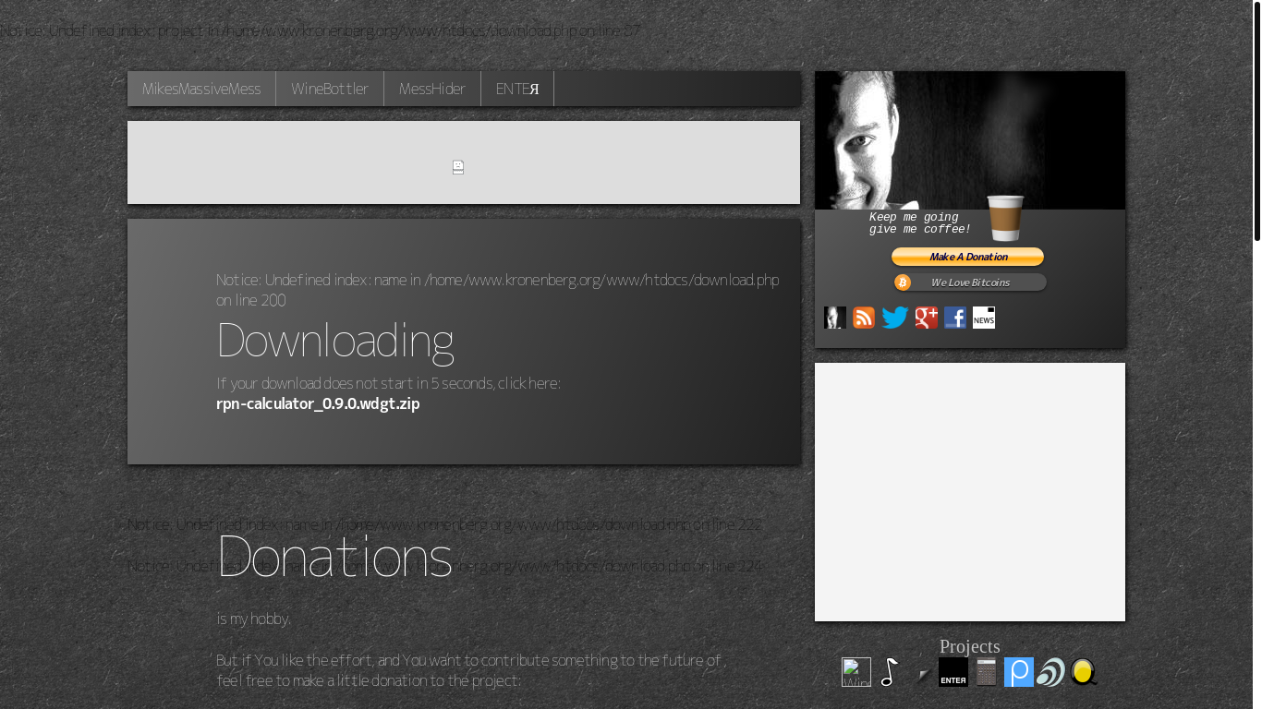Click the We Love Bitcoins button
Screen dimensions: 1262x709
(x=970, y=282)
